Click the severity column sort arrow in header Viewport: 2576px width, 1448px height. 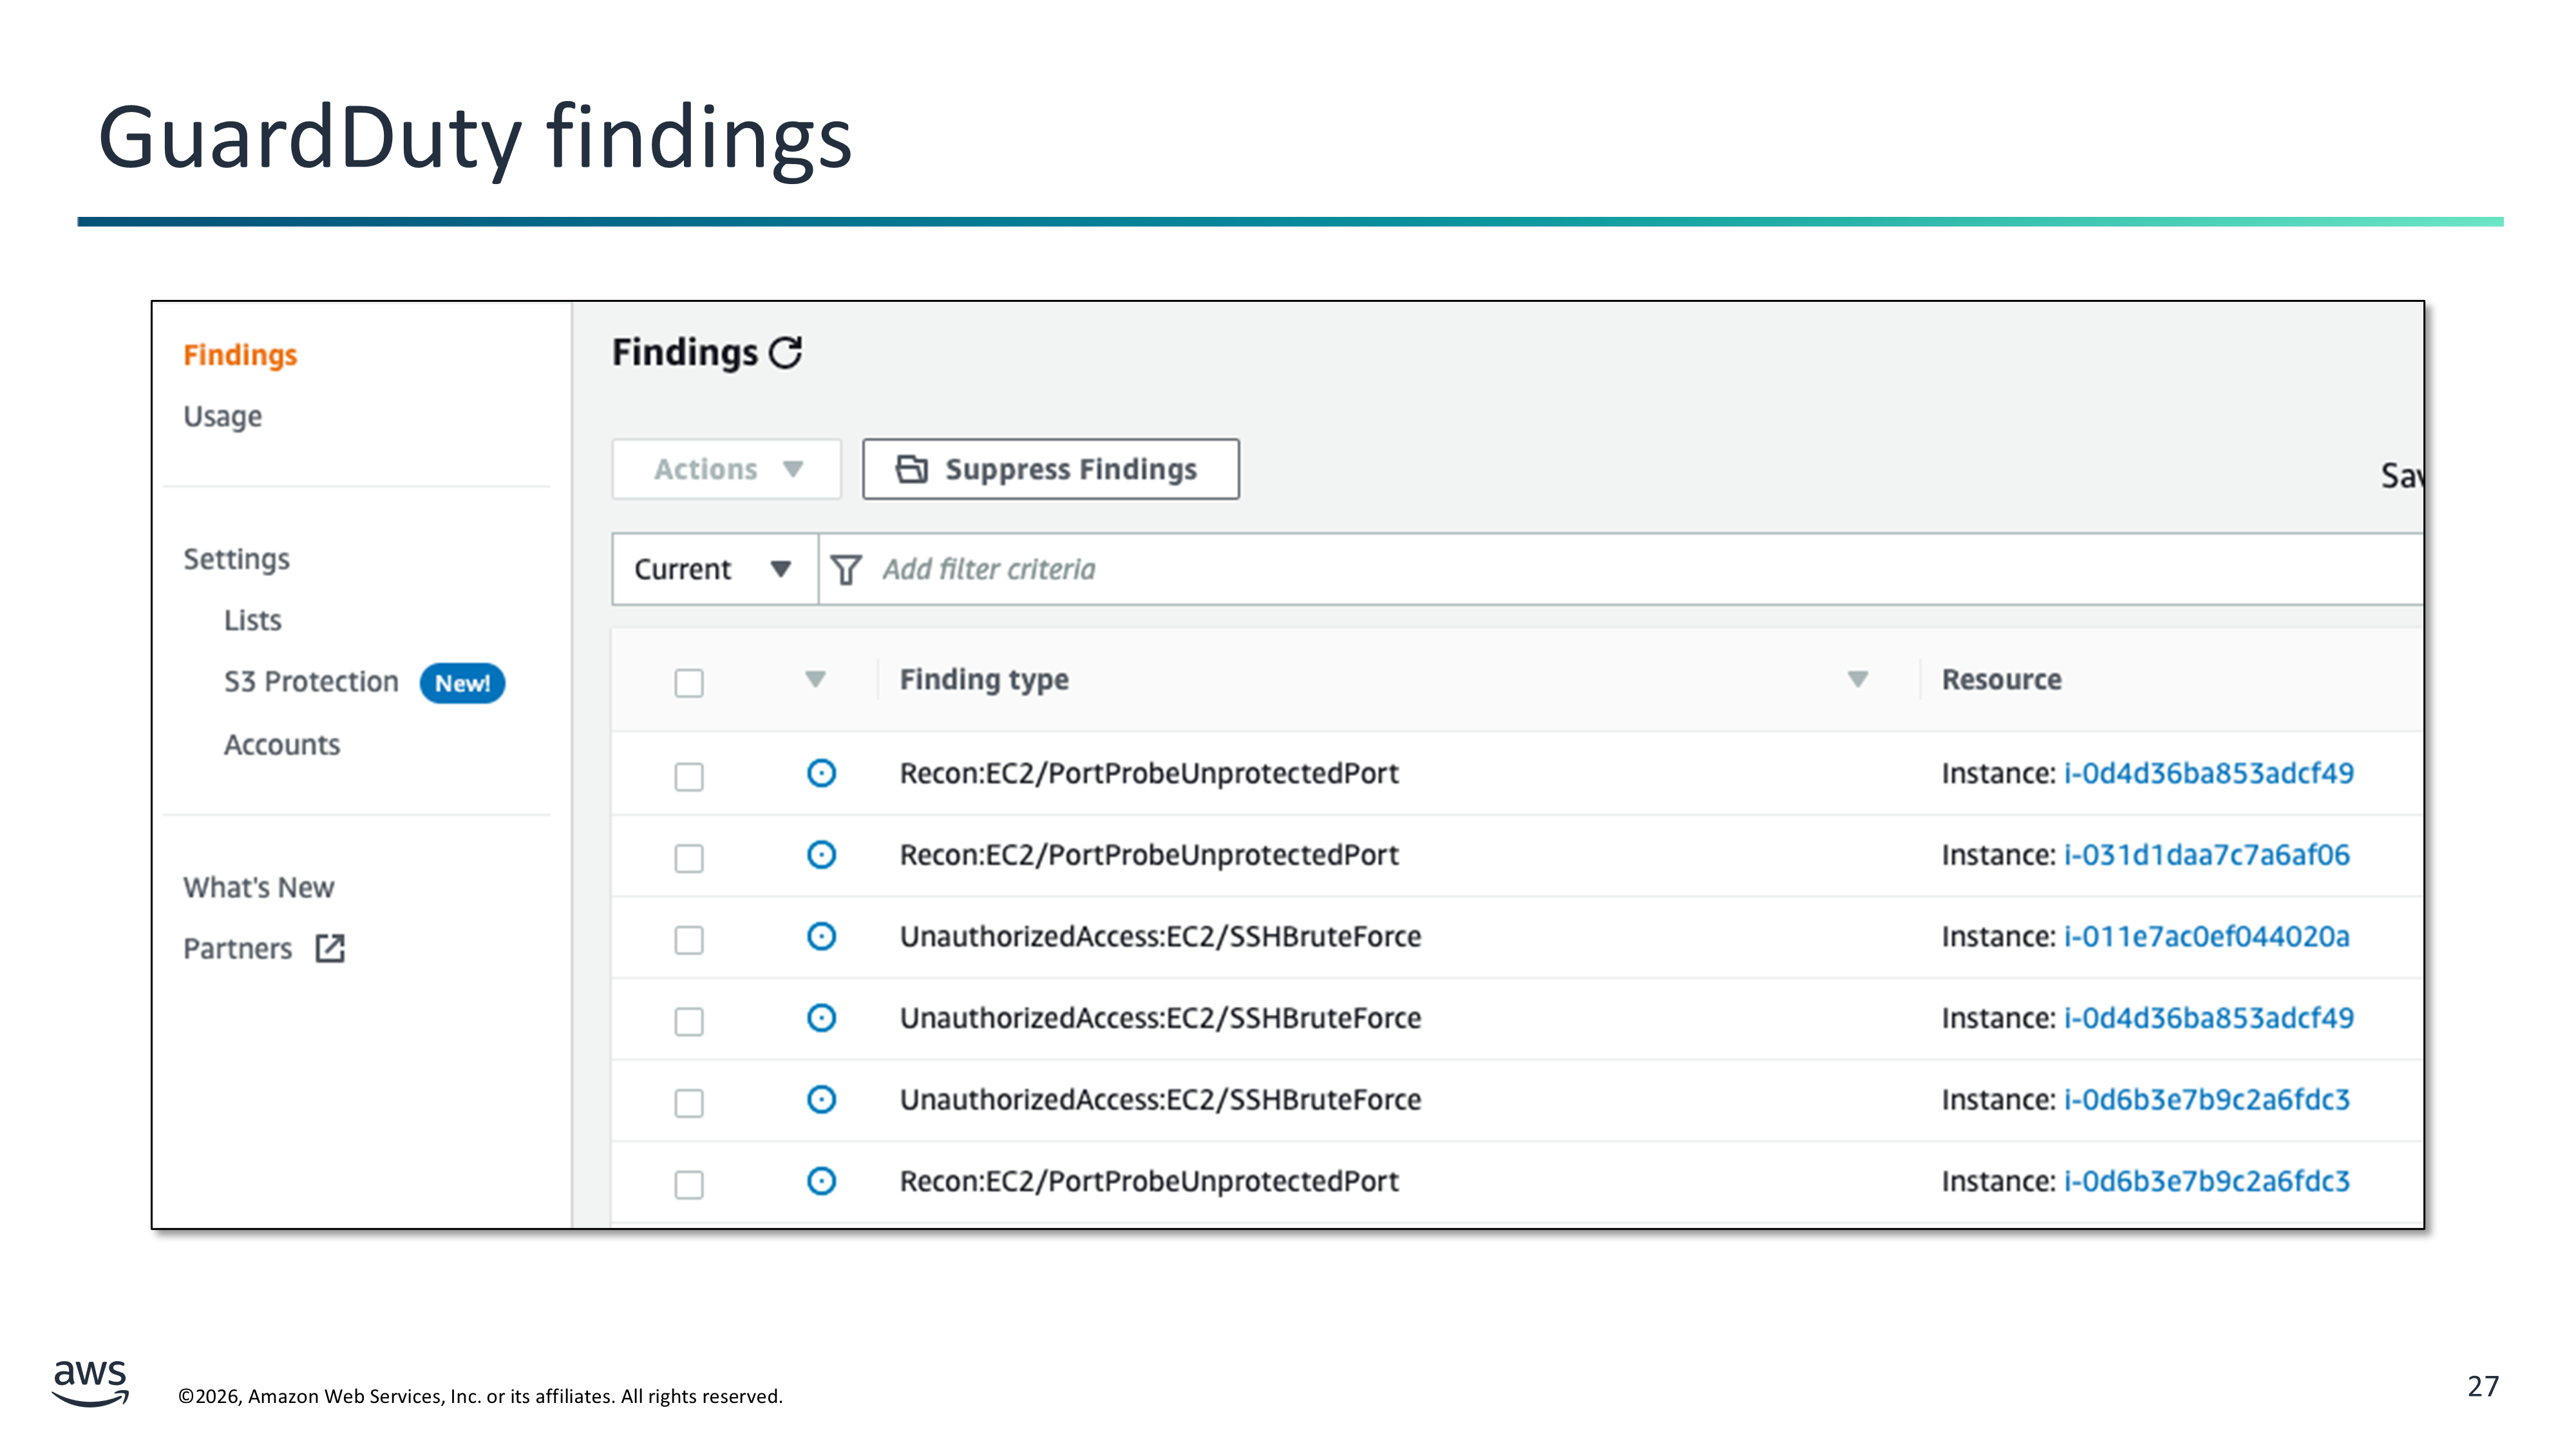[x=815, y=680]
